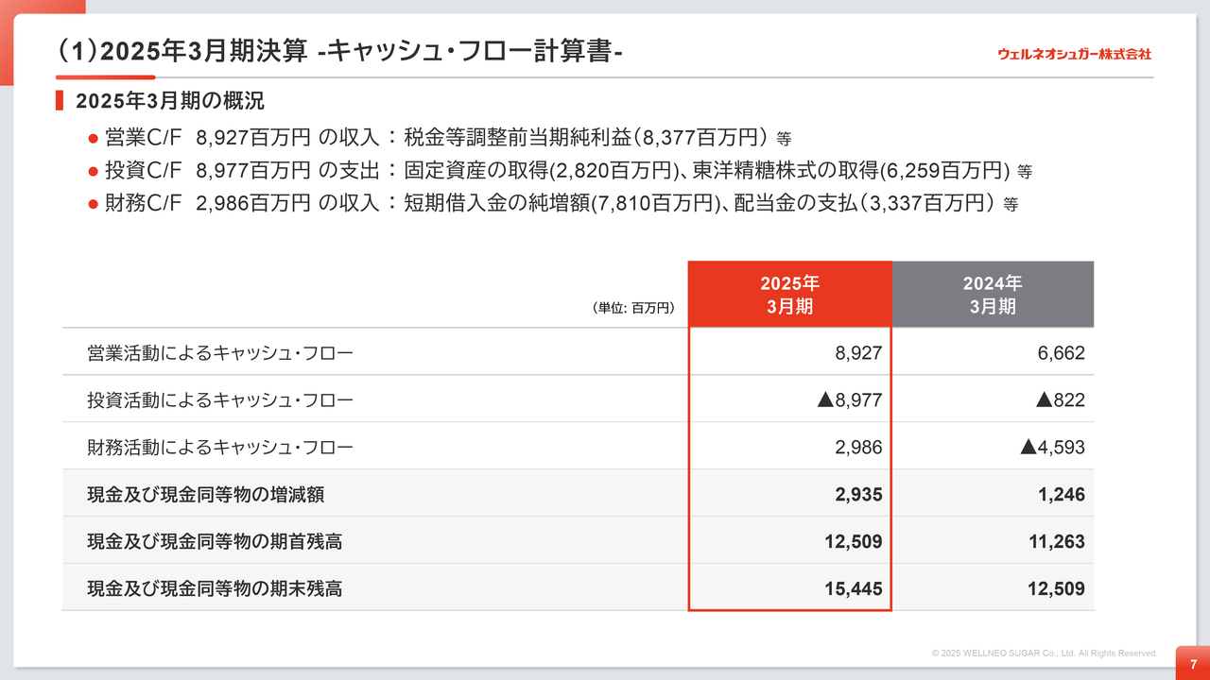Click the unit label (単位: 百万円)
1210x680 pixels.
(633, 308)
